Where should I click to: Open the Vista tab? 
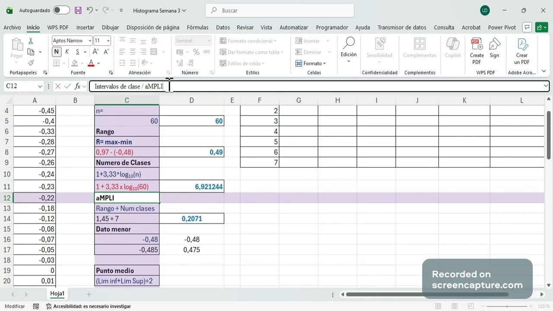267,27
